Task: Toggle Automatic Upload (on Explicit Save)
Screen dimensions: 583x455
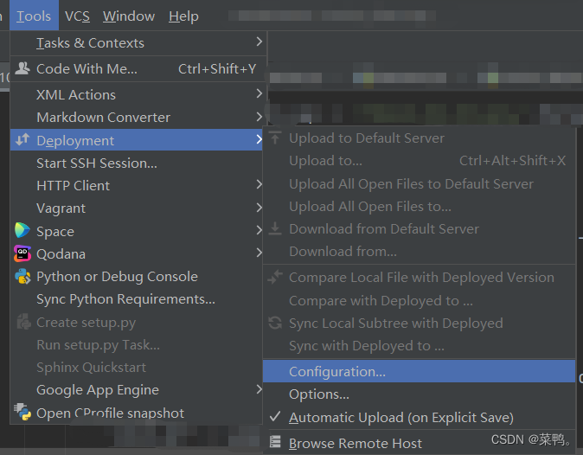Action: (419, 418)
